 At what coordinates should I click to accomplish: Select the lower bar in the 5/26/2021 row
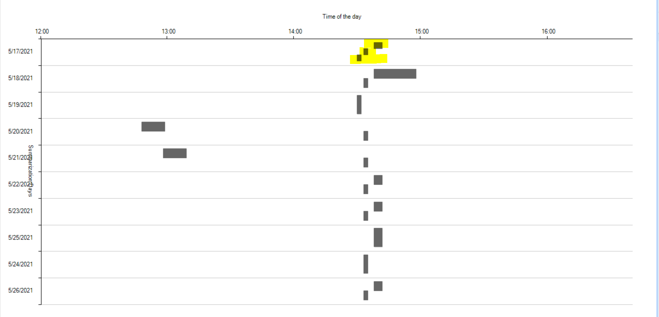pos(366,295)
